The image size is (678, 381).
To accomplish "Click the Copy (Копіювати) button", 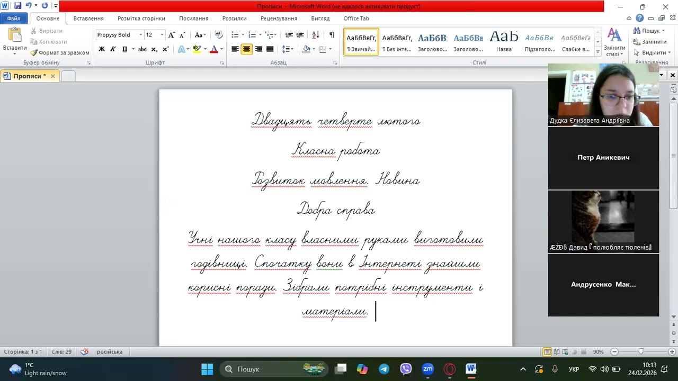I will pyautogui.click(x=48, y=42).
